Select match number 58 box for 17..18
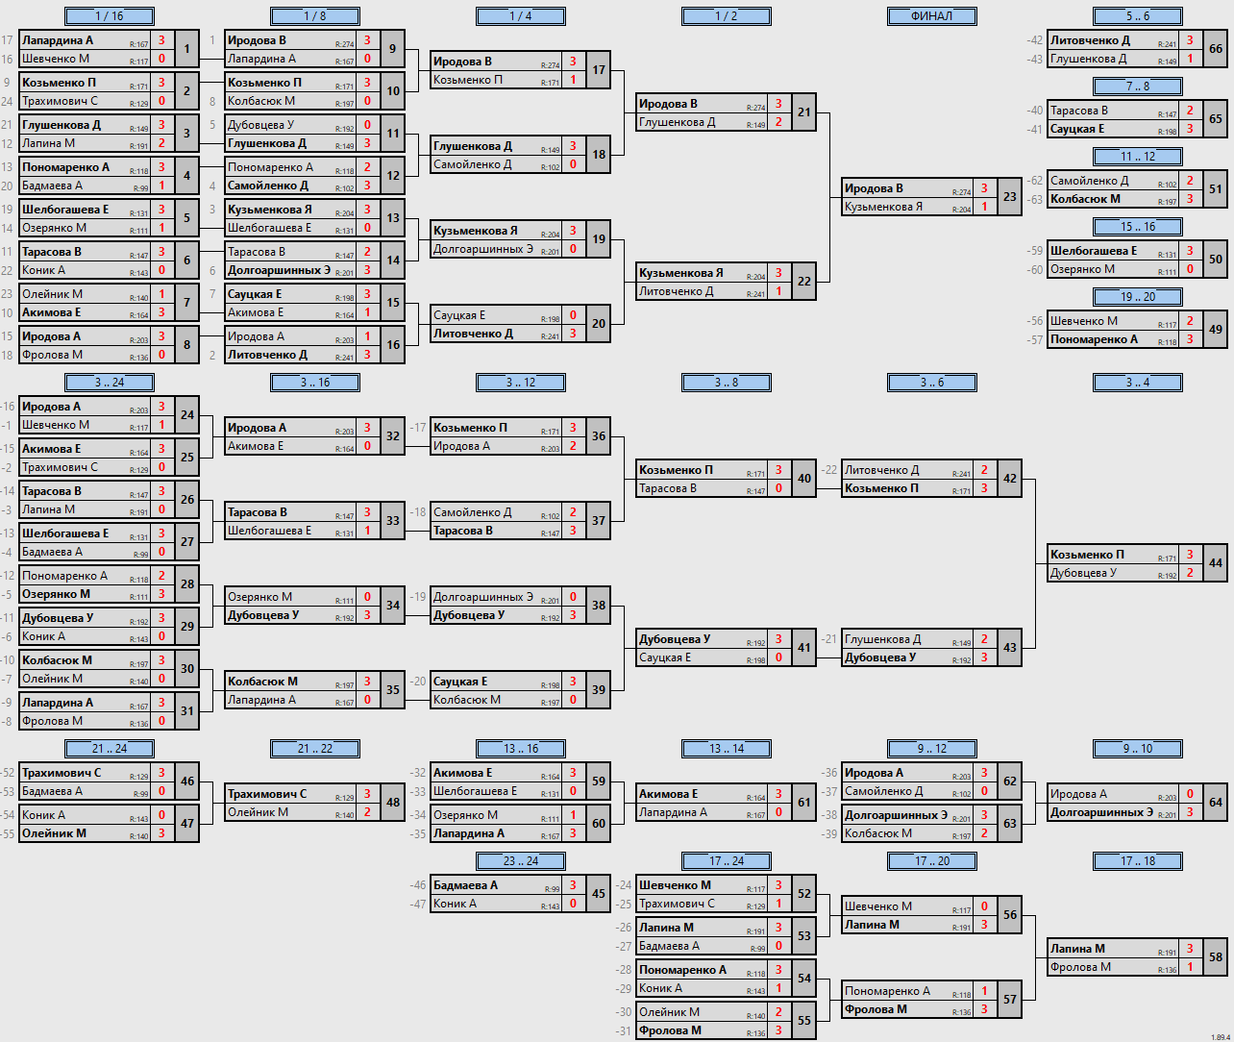This screenshot has width=1234, height=1042. coord(1215,957)
